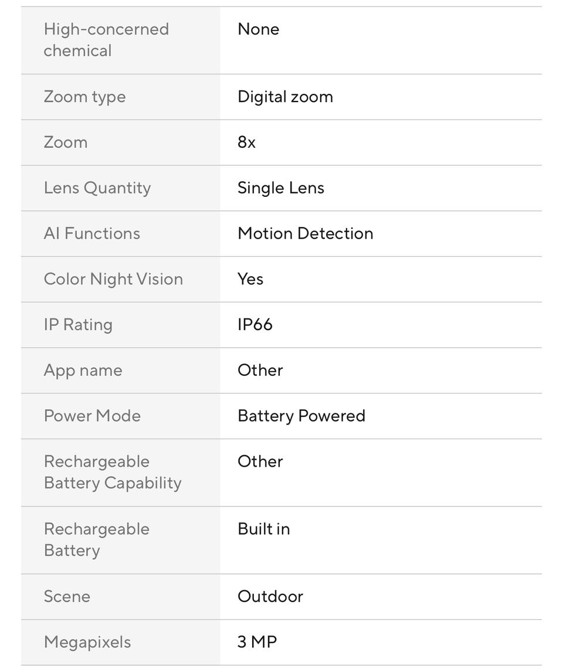Click the "Rechargeable Battery Capability" label
The height and width of the screenshot is (666, 563).
coord(113,473)
